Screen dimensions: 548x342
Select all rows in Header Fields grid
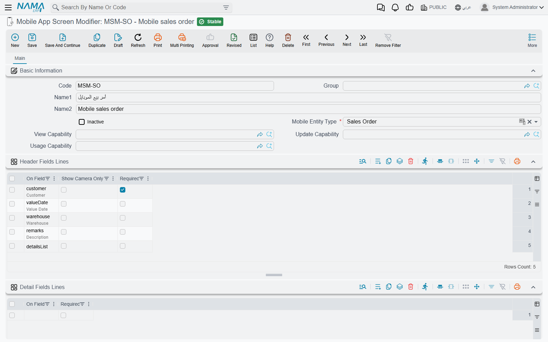coord(12,179)
